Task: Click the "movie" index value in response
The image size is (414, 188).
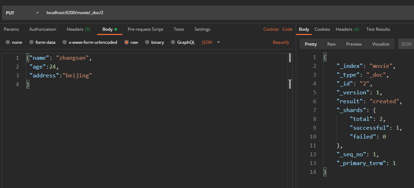Action: (381, 66)
